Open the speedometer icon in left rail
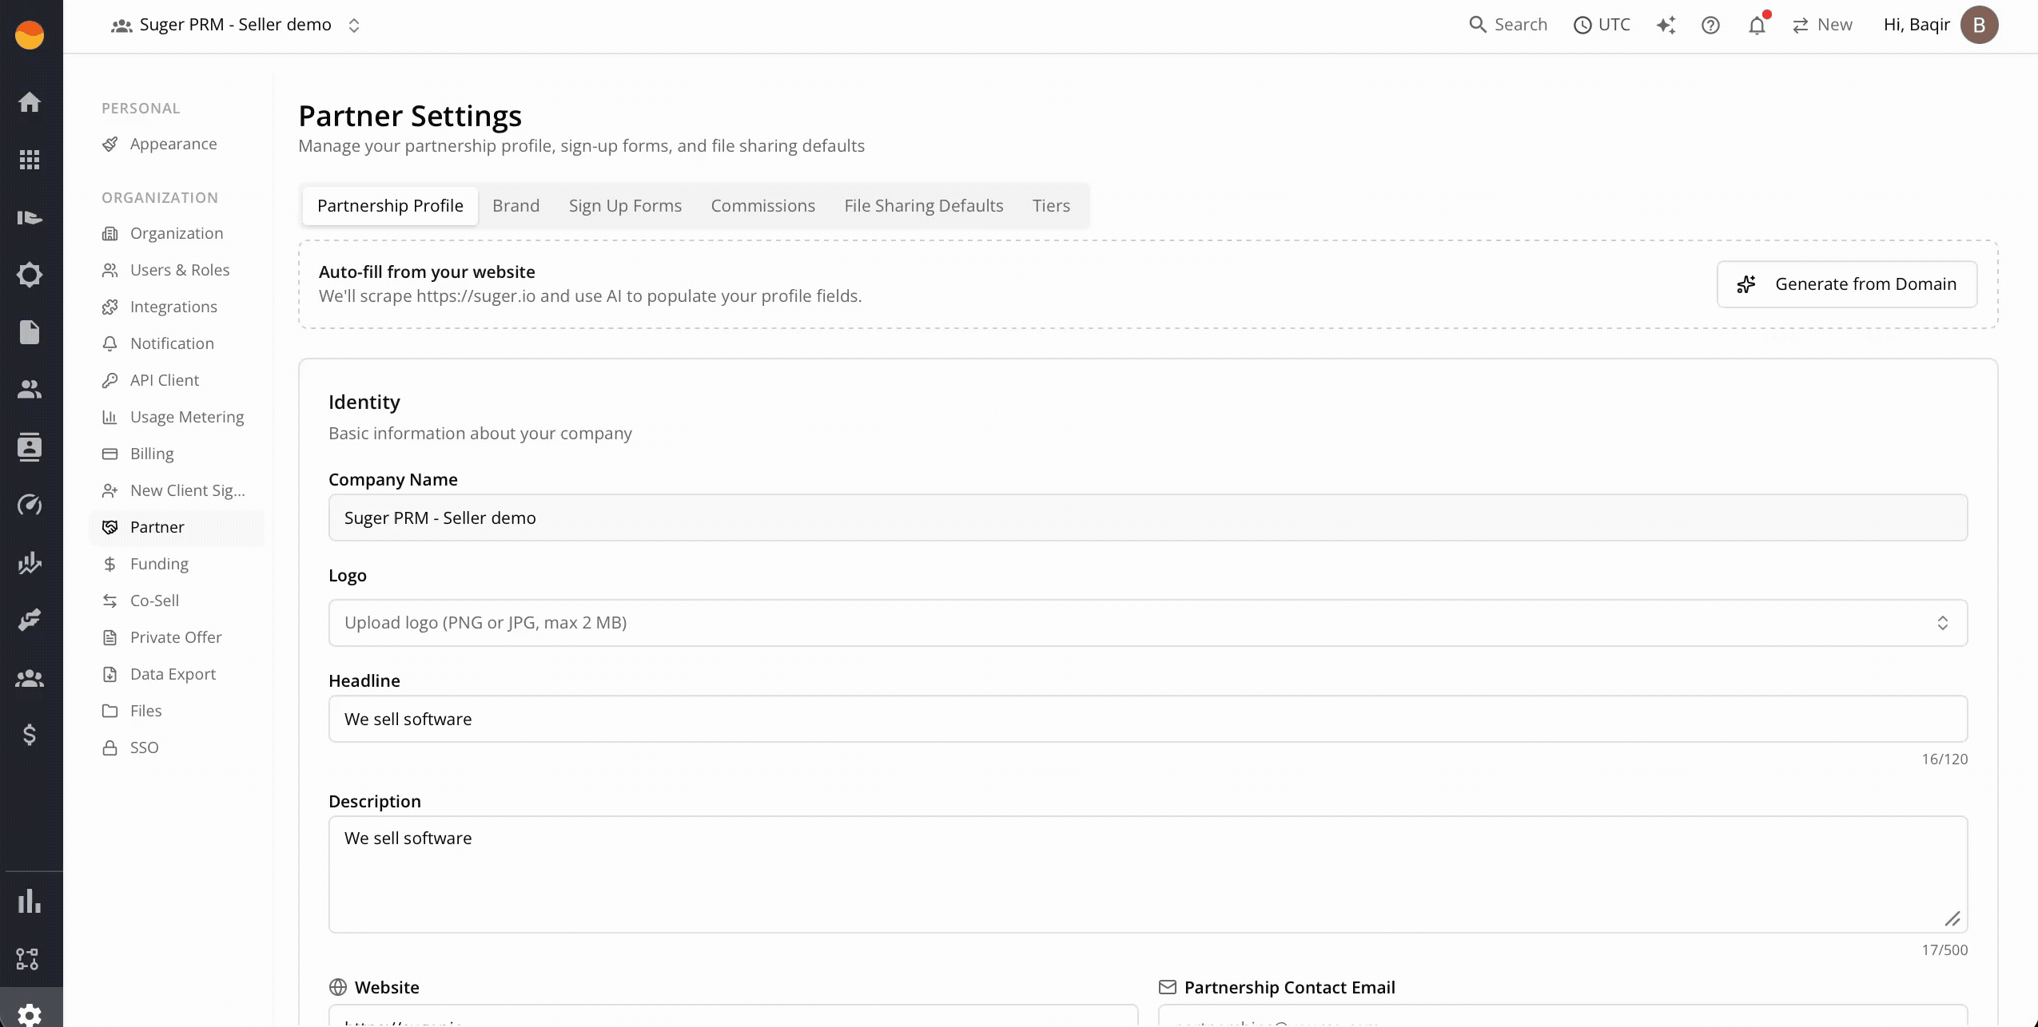The width and height of the screenshot is (2038, 1027). click(x=30, y=505)
